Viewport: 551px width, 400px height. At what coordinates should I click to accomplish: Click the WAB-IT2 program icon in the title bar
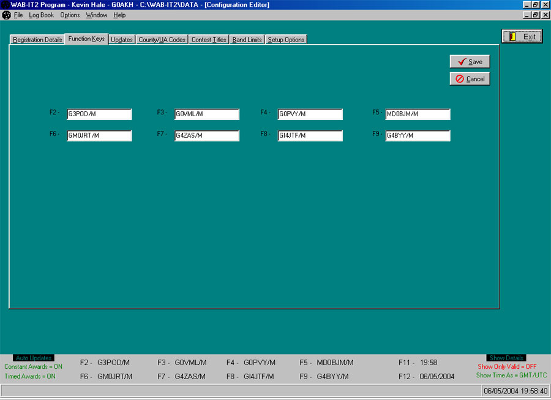tap(6, 4)
